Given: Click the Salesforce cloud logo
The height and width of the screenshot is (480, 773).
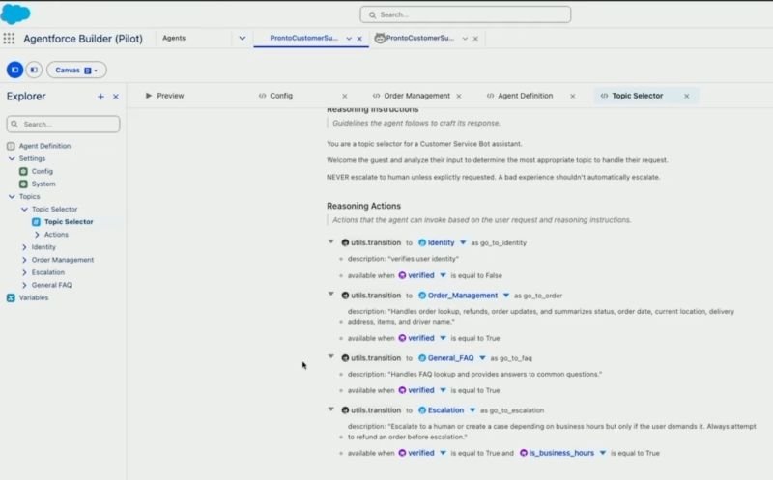Looking at the screenshot, I should point(15,14).
